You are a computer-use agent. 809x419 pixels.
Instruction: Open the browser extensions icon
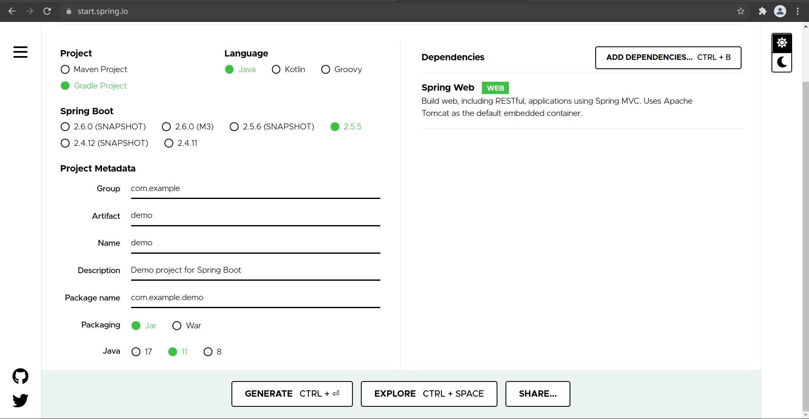[762, 11]
